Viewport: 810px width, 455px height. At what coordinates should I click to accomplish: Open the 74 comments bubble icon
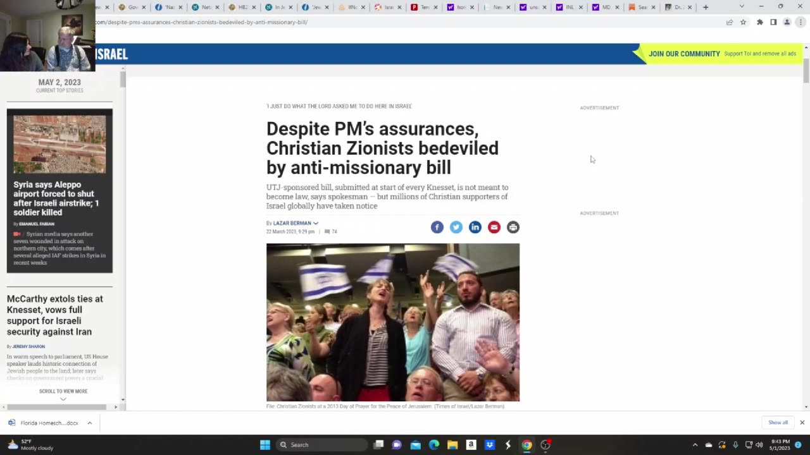coord(327,232)
